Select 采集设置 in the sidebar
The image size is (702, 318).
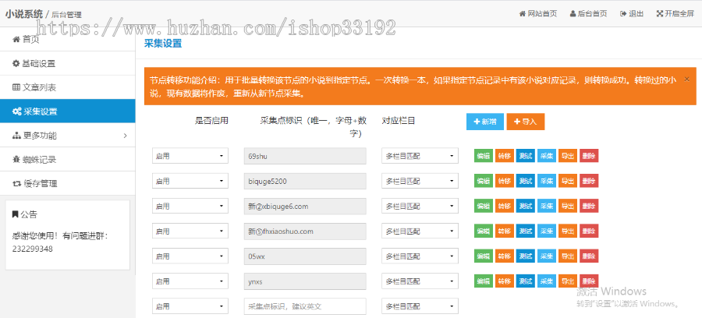[67, 111]
